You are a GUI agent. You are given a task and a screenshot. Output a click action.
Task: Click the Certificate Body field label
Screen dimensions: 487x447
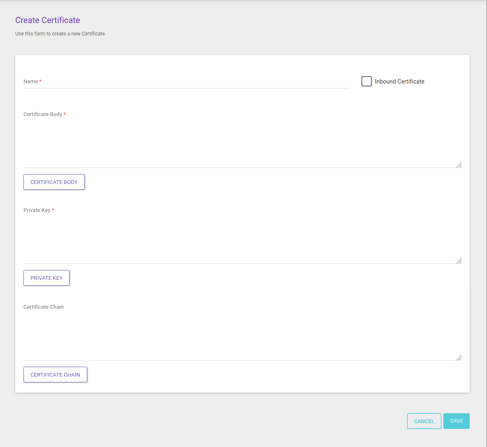(43, 114)
